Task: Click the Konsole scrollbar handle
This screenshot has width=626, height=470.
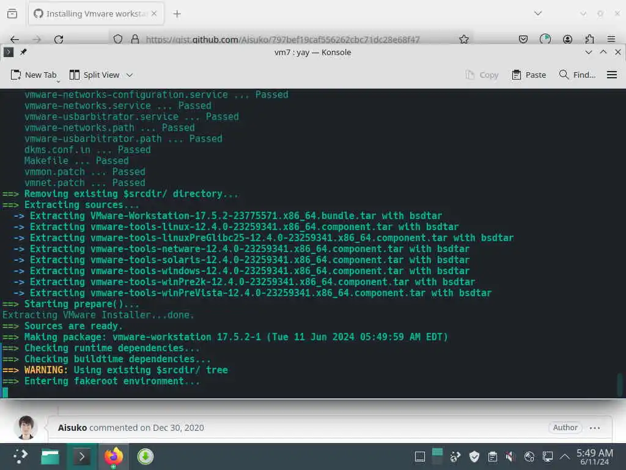Action: coord(620,384)
